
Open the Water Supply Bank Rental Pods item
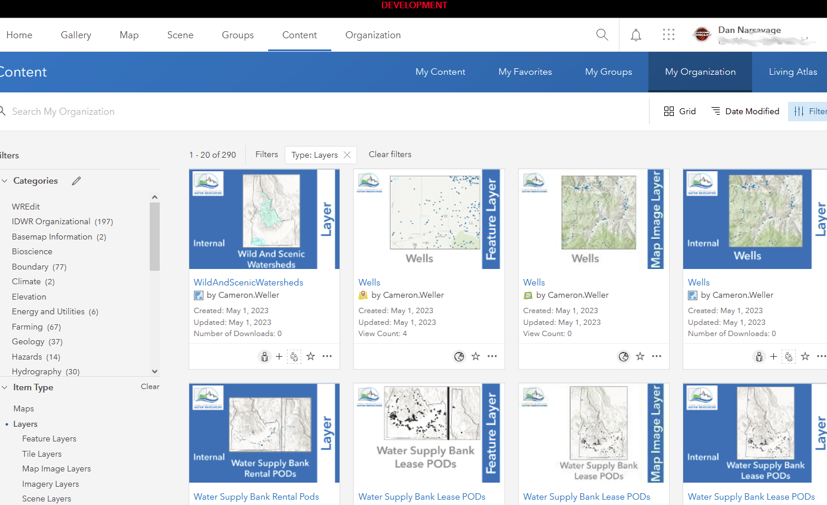tap(256, 496)
